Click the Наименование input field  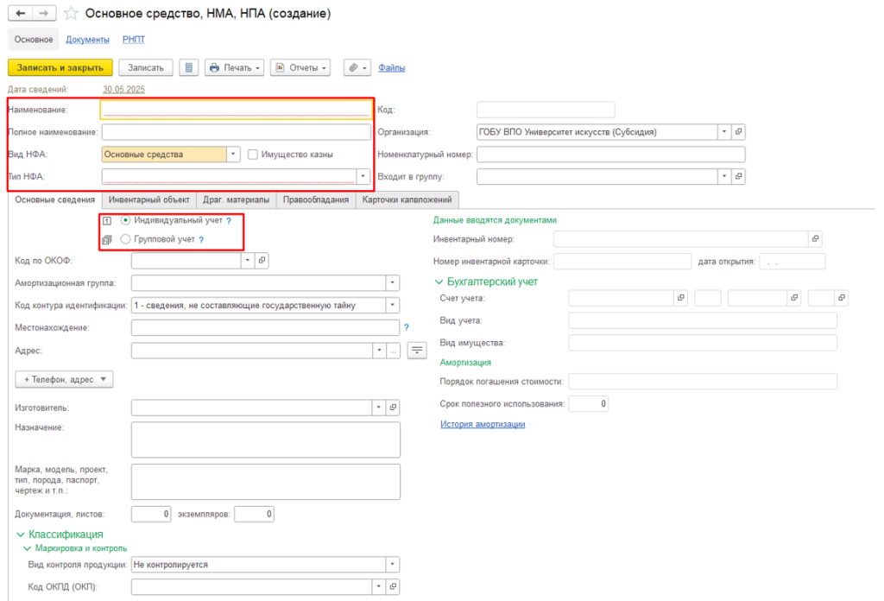click(x=237, y=110)
